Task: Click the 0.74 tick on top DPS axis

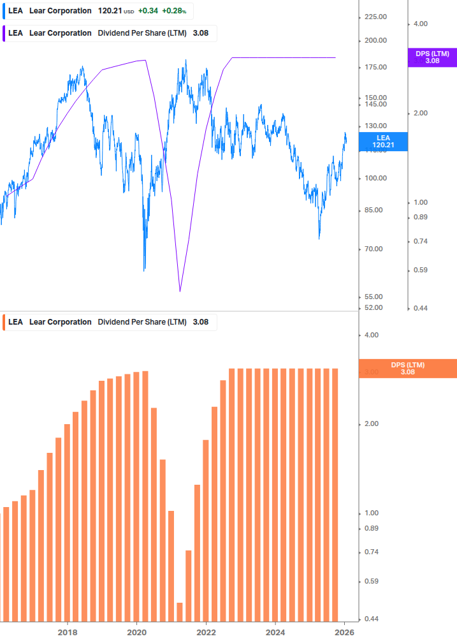Action: tap(420, 241)
